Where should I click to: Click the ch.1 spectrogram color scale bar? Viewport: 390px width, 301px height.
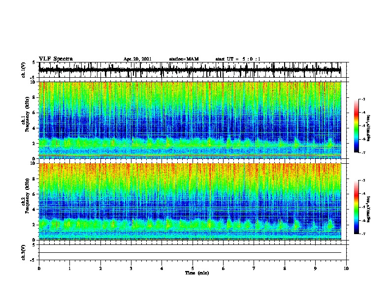tap(357, 126)
